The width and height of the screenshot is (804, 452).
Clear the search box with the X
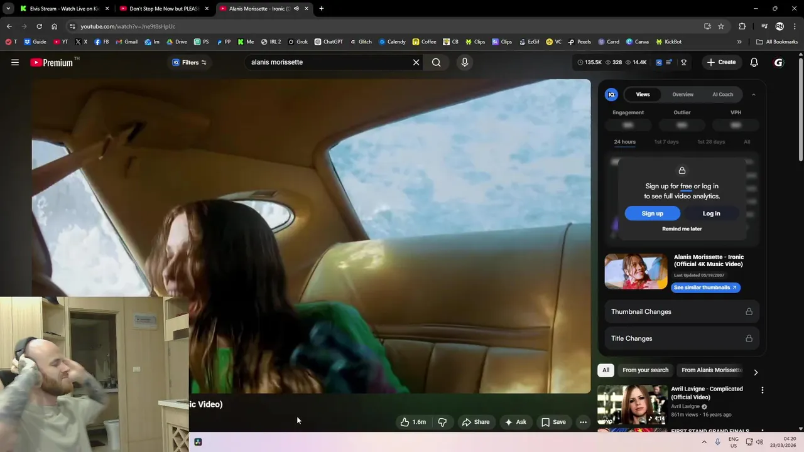click(x=416, y=62)
